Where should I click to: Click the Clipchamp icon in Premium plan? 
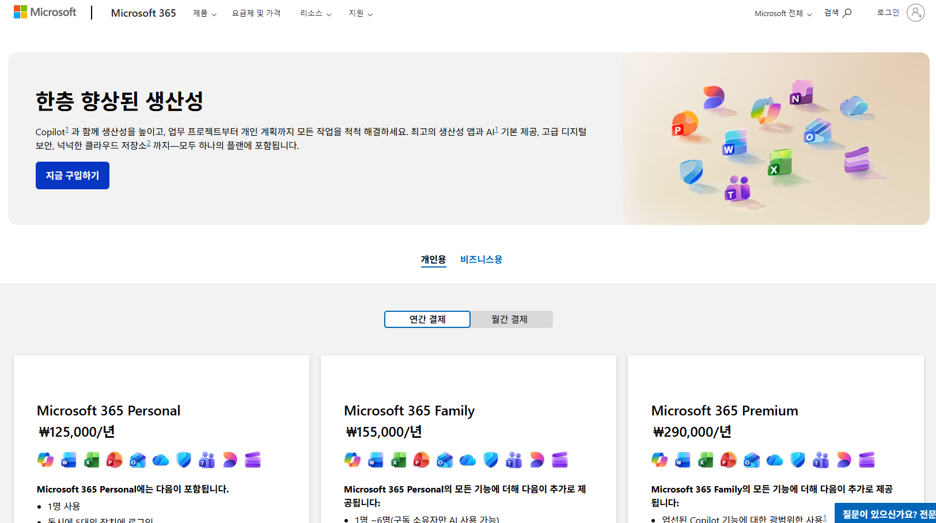click(867, 460)
